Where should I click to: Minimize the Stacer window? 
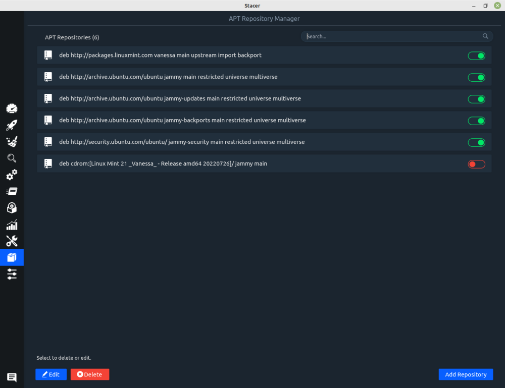click(x=474, y=6)
